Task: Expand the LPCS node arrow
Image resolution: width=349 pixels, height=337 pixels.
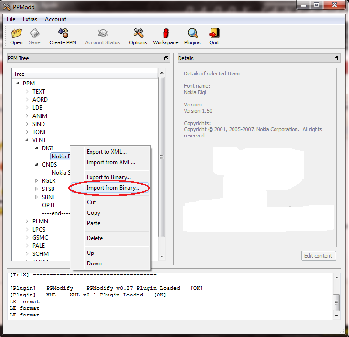Action: 27,230
